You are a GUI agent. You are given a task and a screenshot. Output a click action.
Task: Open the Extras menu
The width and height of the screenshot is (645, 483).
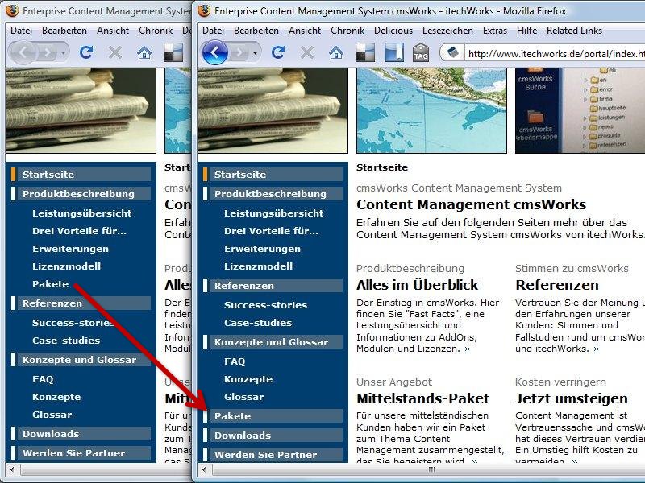495,31
